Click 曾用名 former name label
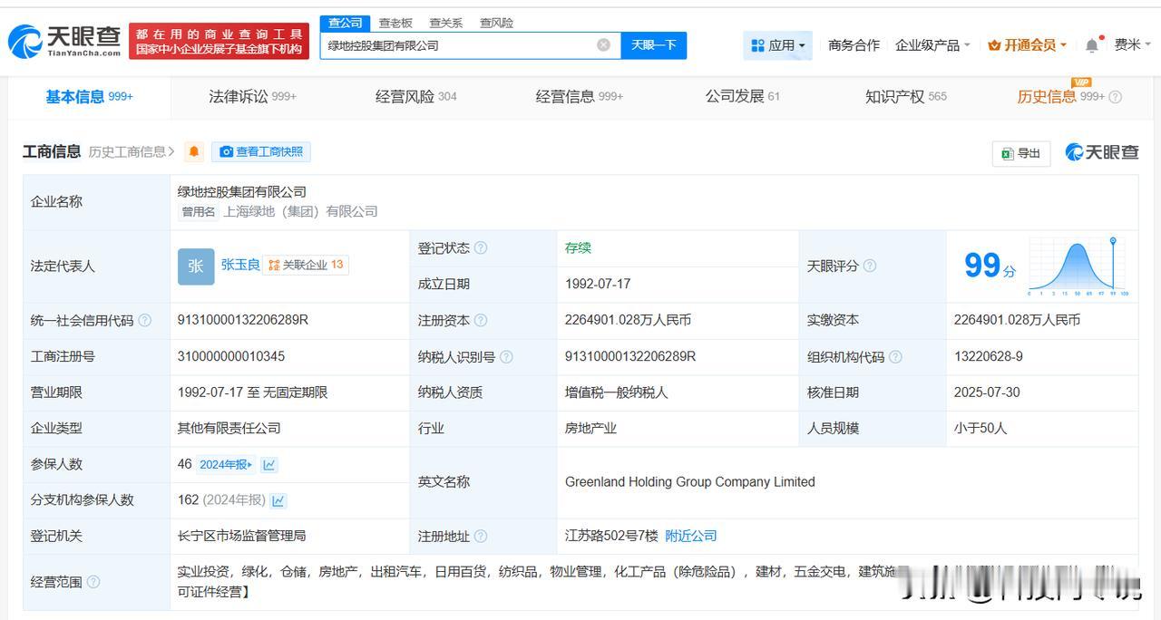The height and width of the screenshot is (620, 1161). click(x=199, y=211)
